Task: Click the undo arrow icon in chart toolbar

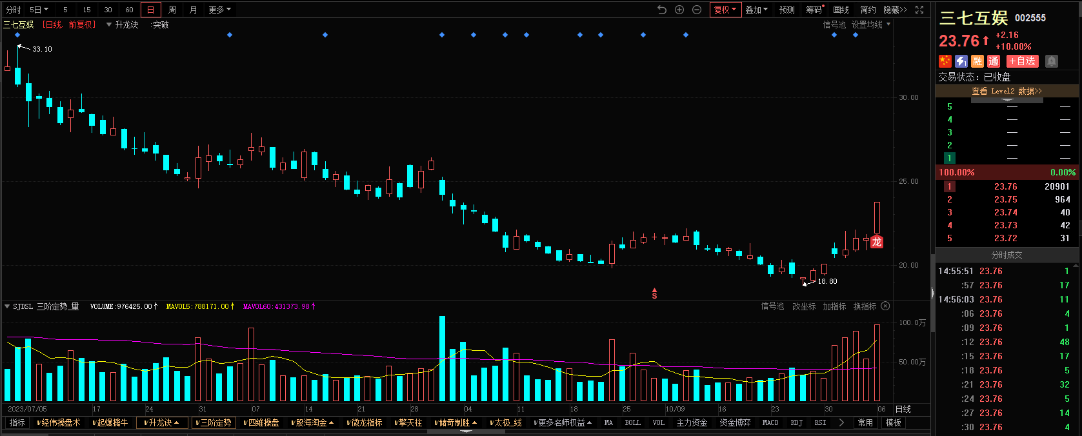Action: (661, 10)
